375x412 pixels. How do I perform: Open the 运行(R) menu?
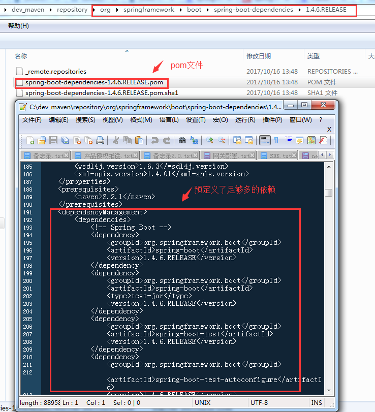click(245, 120)
